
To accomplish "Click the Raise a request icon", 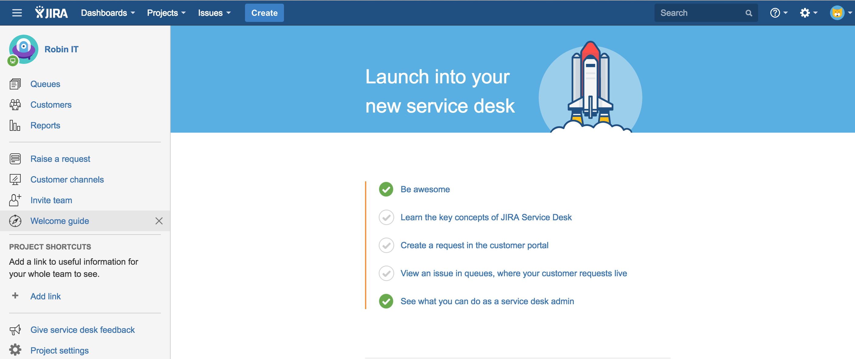I will [x=15, y=159].
